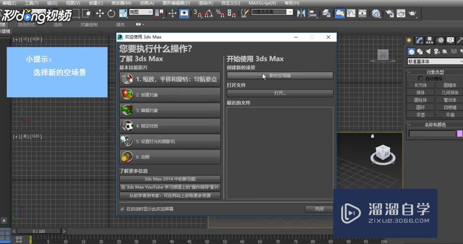Open the Motion panel tab

coord(441,40)
